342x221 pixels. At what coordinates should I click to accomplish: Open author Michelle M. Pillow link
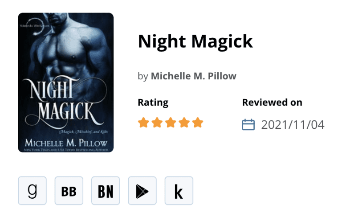click(193, 76)
